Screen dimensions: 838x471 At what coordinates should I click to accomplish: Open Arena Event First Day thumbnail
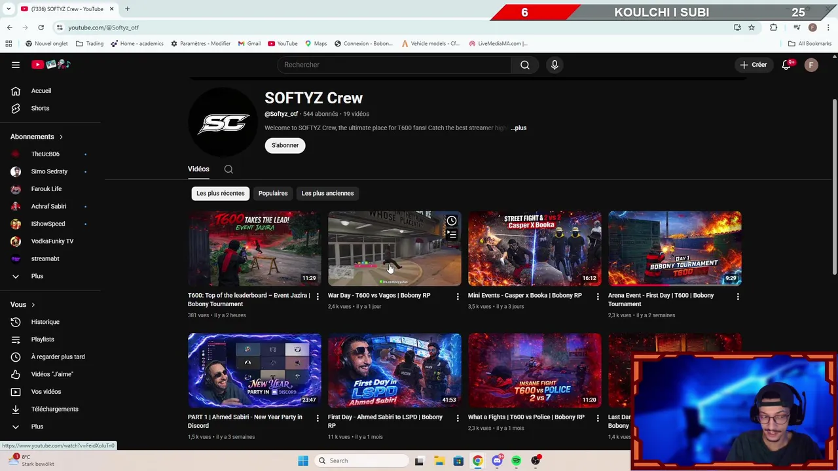(x=674, y=249)
